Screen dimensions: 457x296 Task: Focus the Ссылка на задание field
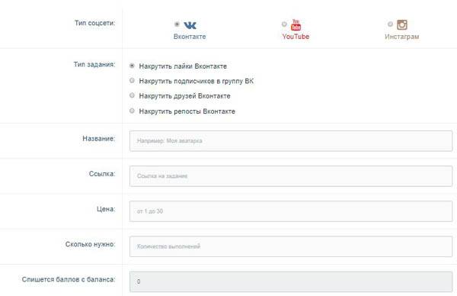[291, 176]
